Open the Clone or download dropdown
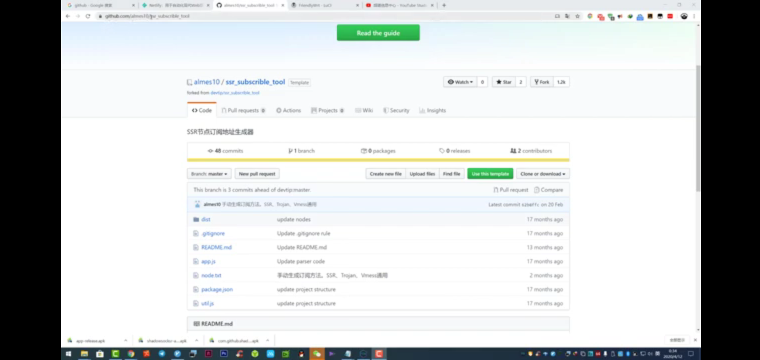 tap(543, 173)
